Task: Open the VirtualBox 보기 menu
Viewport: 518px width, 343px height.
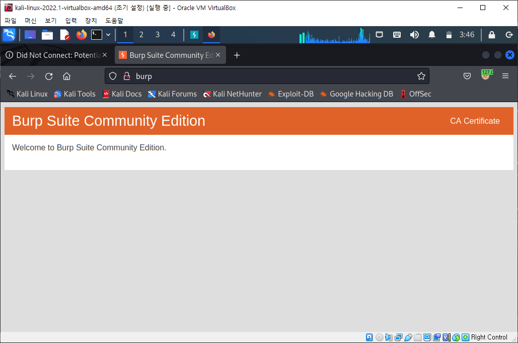Action: pos(50,21)
